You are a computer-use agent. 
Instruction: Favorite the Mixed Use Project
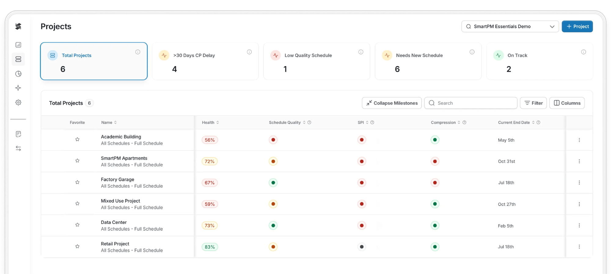(77, 204)
